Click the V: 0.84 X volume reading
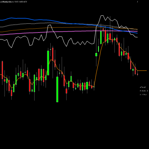Image resolution: width=149 pixels, height=149 pixels. click(144, 91)
